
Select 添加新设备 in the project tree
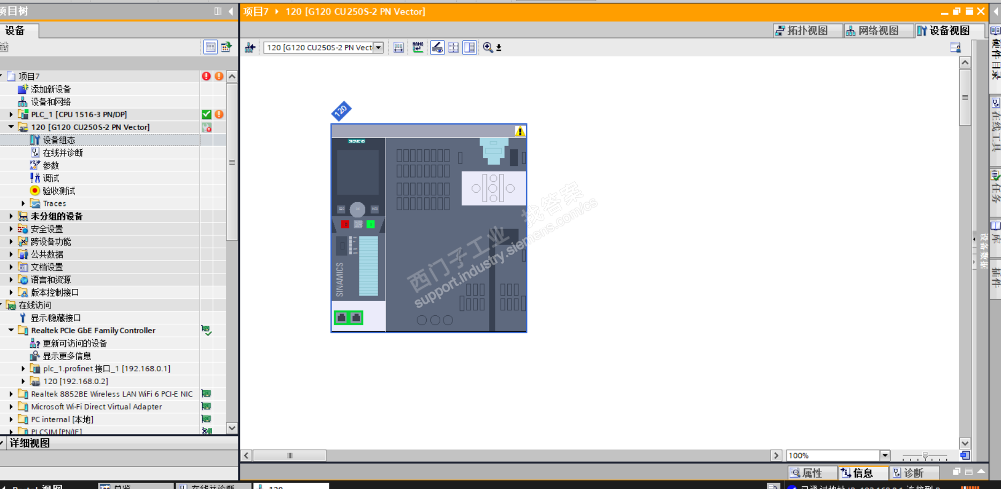pyautogui.click(x=50, y=89)
